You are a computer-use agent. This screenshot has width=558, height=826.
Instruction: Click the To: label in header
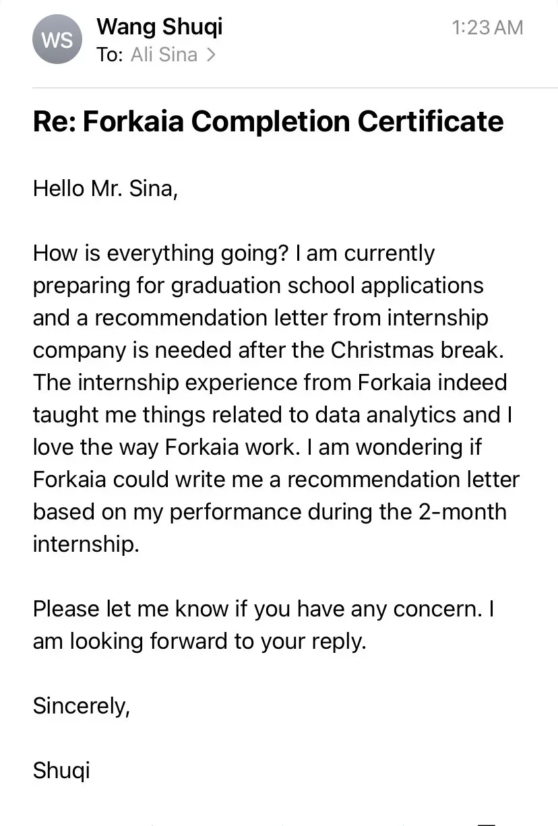[x=110, y=55]
